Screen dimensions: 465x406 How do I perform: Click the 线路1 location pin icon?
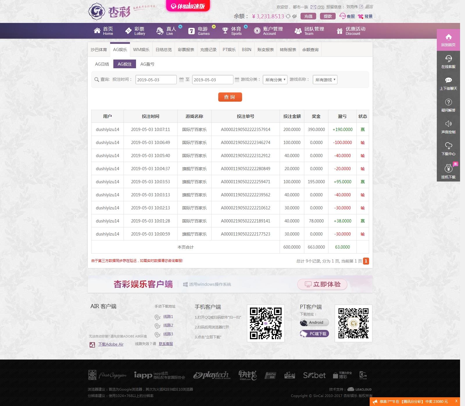(157, 317)
